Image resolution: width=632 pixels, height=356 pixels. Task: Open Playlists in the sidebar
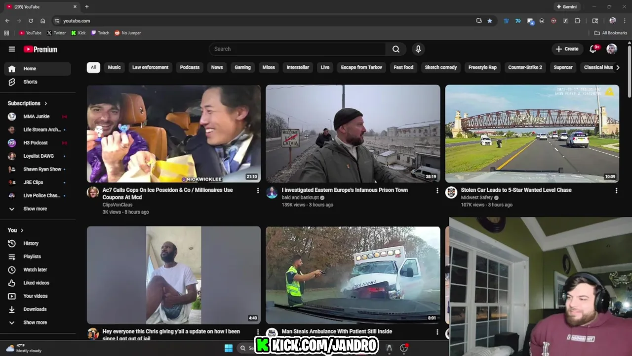(38, 257)
